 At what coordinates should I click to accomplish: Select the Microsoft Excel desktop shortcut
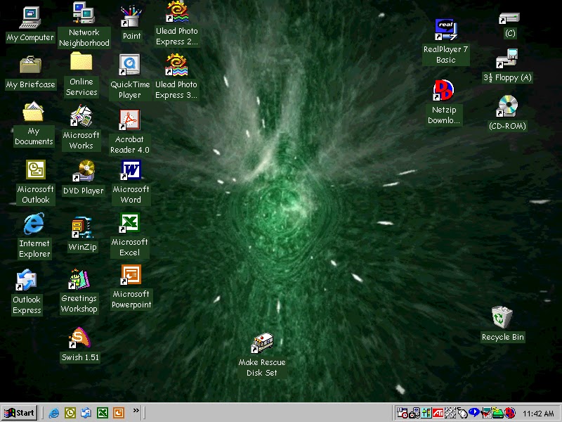[x=129, y=236]
